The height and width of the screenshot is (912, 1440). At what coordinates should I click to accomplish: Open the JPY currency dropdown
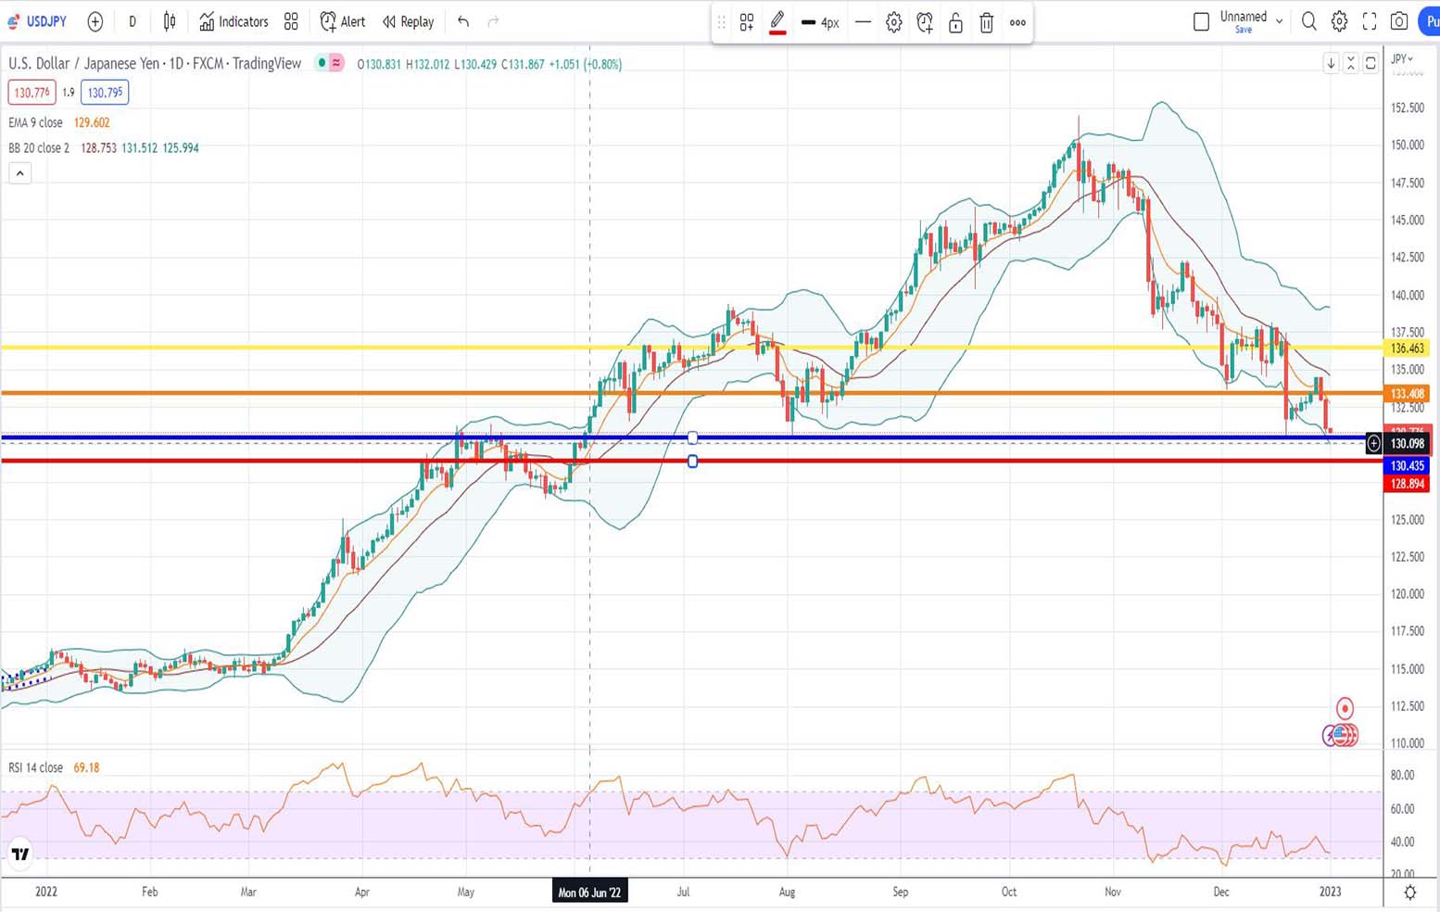click(1402, 59)
